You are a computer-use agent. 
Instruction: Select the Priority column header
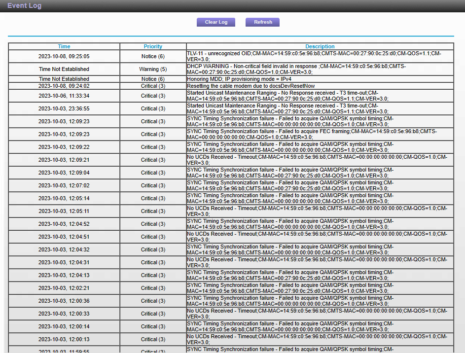point(153,46)
